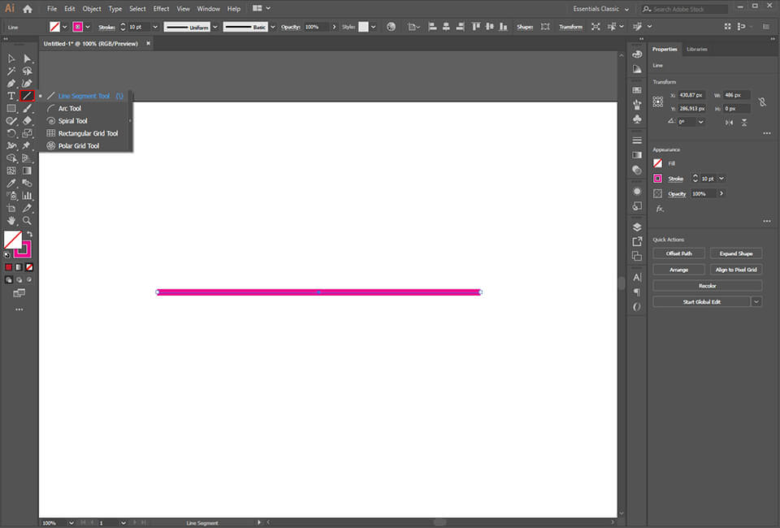Open the Effect menu

(161, 9)
